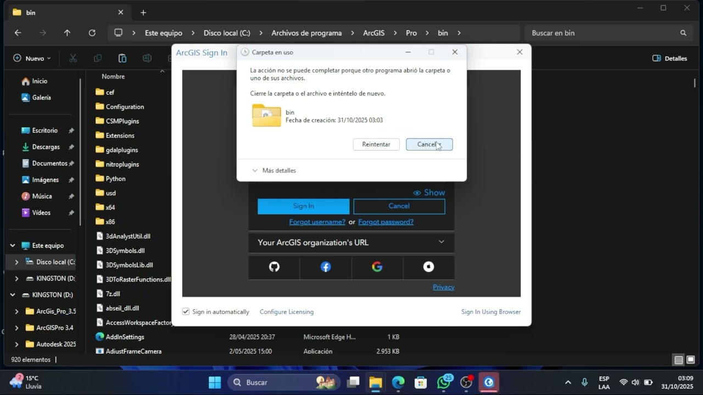Expand the ArcGis_Pro_3.5 tree folder
This screenshot has height=395, width=703.
pos(16,312)
